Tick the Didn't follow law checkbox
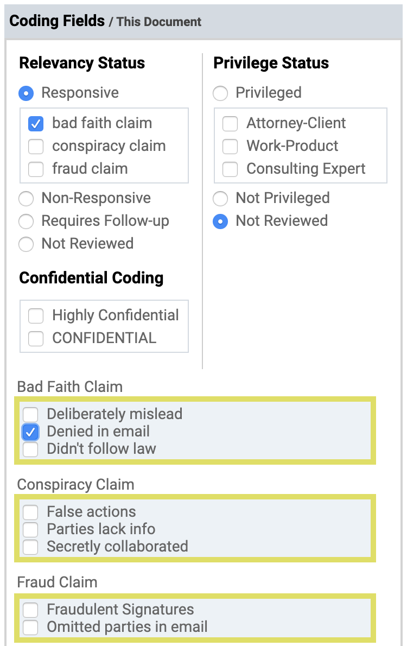This screenshot has width=407, height=646. click(x=30, y=449)
